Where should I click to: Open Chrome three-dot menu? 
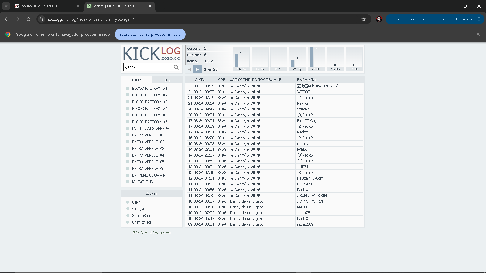479,19
